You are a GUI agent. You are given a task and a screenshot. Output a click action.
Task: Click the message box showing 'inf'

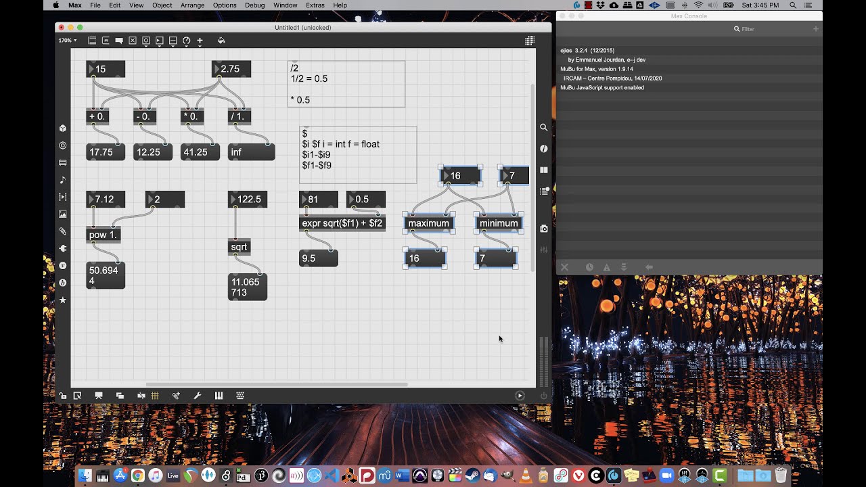252,152
